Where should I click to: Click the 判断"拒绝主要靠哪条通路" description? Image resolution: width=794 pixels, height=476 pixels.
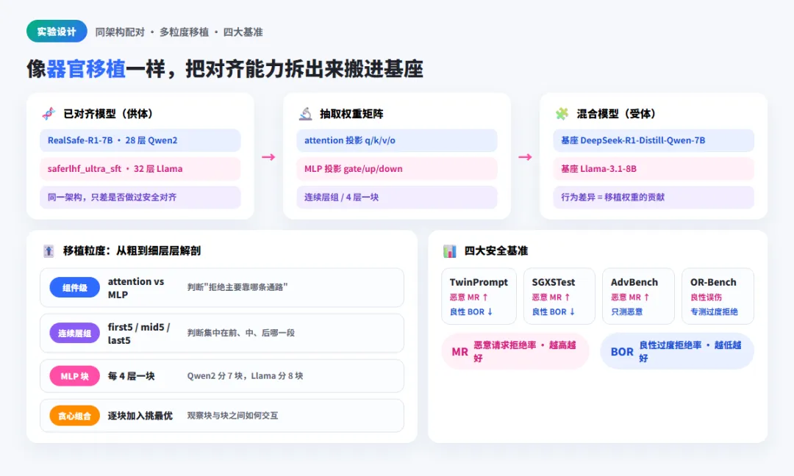click(x=237, y=287)
